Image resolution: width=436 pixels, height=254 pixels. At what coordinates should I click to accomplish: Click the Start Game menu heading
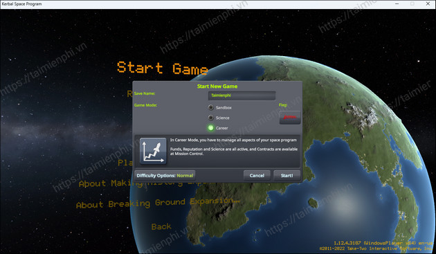[163, 68]
